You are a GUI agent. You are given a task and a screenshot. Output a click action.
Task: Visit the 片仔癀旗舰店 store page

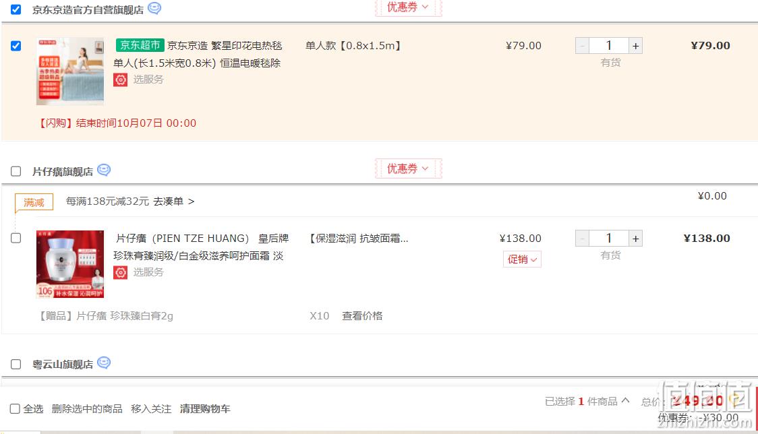tap(63, 172)
